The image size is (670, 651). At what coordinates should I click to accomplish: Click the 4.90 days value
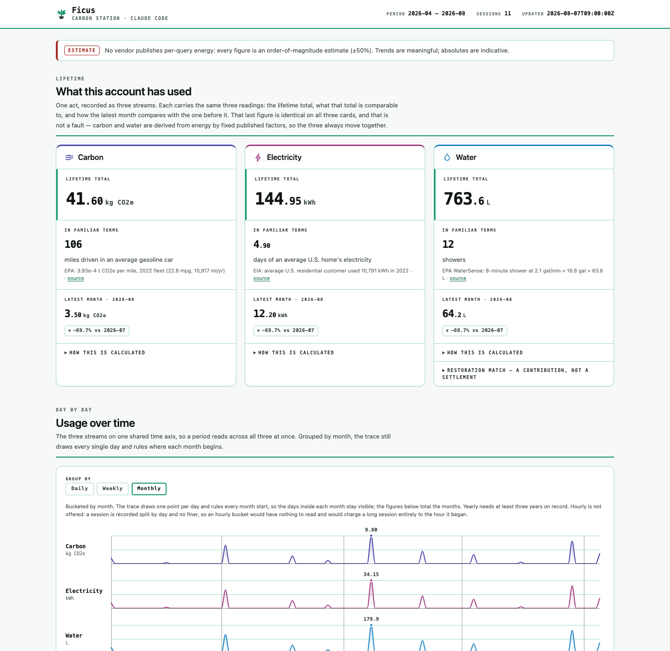[262, 245]
